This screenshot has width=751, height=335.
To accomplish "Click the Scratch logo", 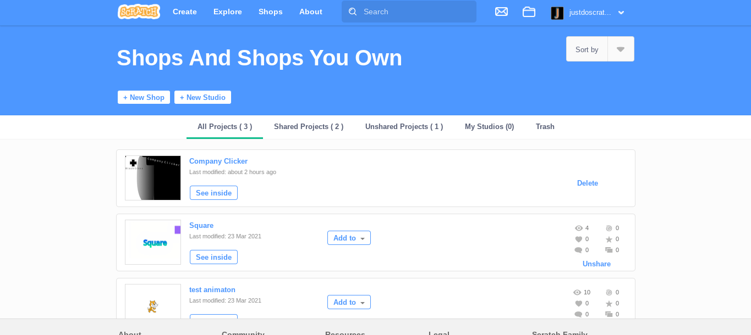I will tap(139, 12).
